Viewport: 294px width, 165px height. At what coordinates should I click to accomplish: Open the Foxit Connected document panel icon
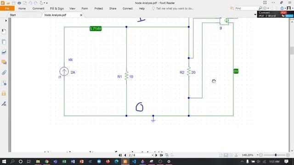click(x=4, y=83)
